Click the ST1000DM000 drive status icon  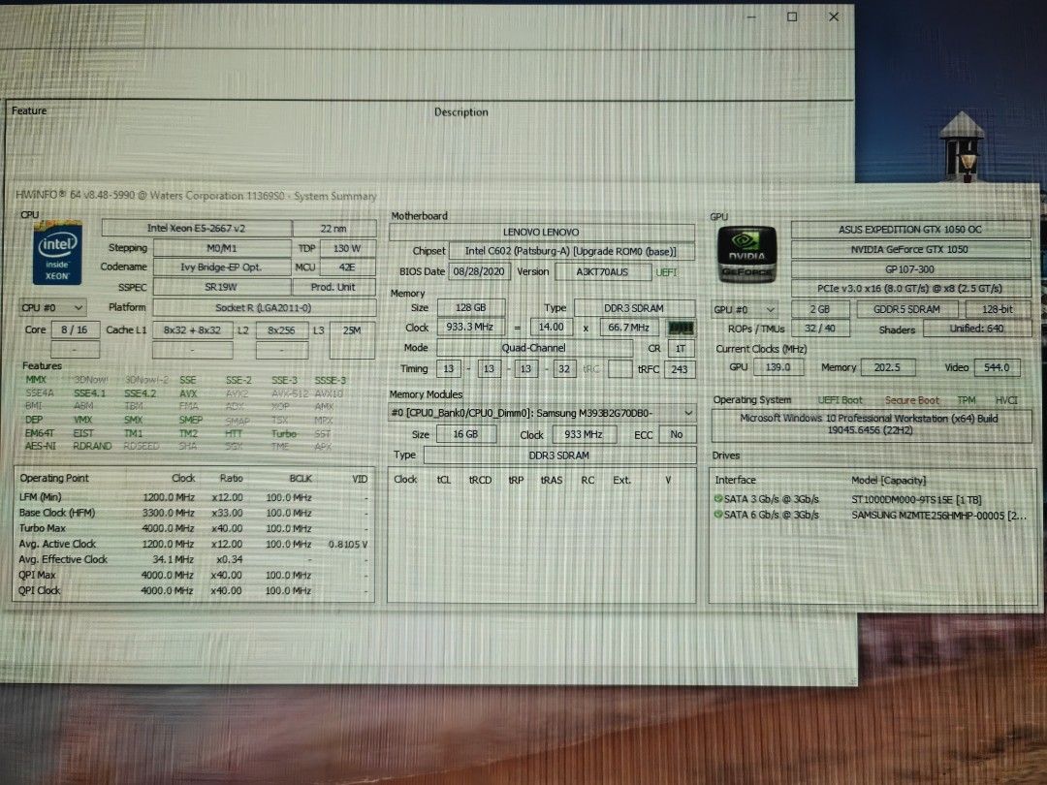[x=718, y=499]
